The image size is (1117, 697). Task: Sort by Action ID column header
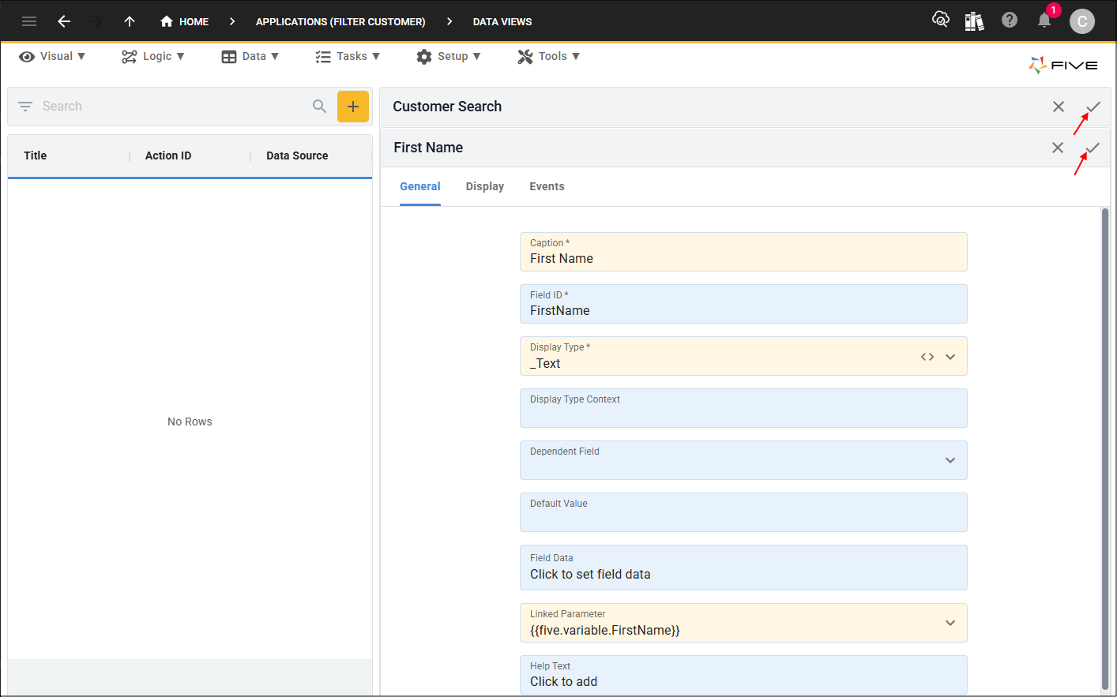coord(168,156)
